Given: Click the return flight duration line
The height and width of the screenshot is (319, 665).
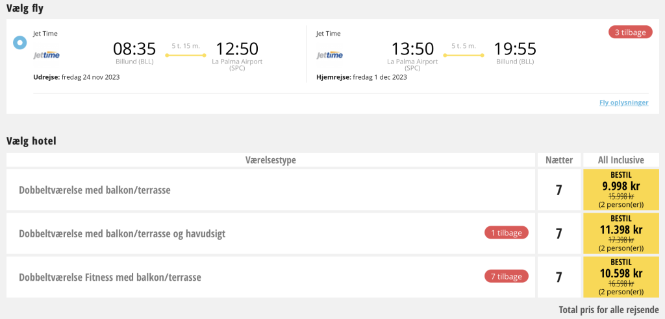Looking at the screenshot, I should pos(464,55).
